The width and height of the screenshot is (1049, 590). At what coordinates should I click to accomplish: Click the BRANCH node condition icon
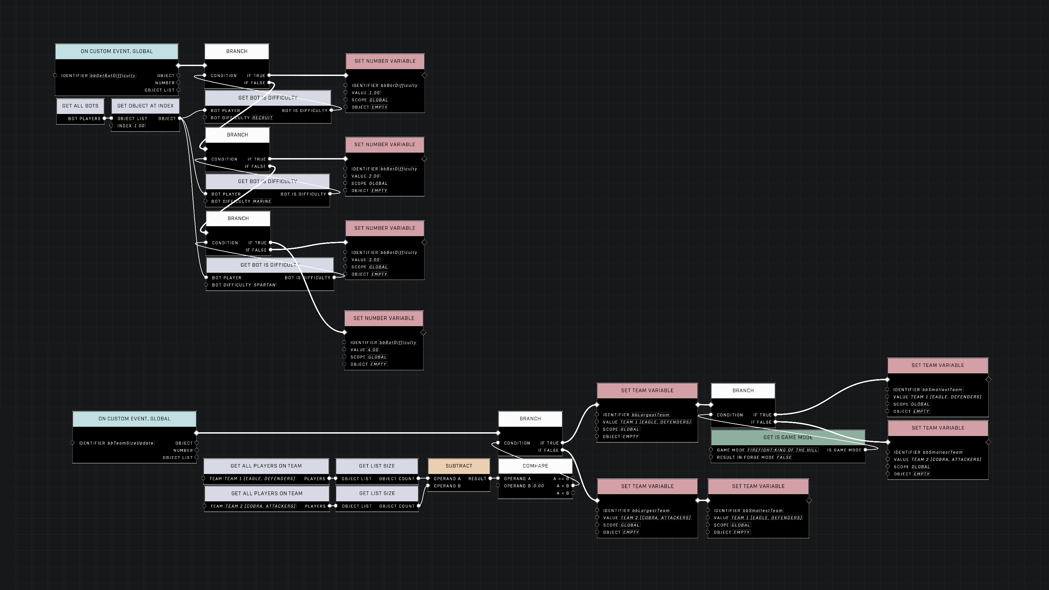[x=204, y=75]
